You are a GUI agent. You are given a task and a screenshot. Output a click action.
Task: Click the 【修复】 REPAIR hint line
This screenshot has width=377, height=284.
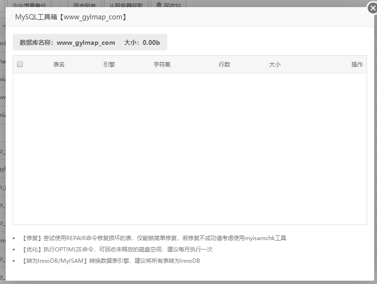[154, 238]
